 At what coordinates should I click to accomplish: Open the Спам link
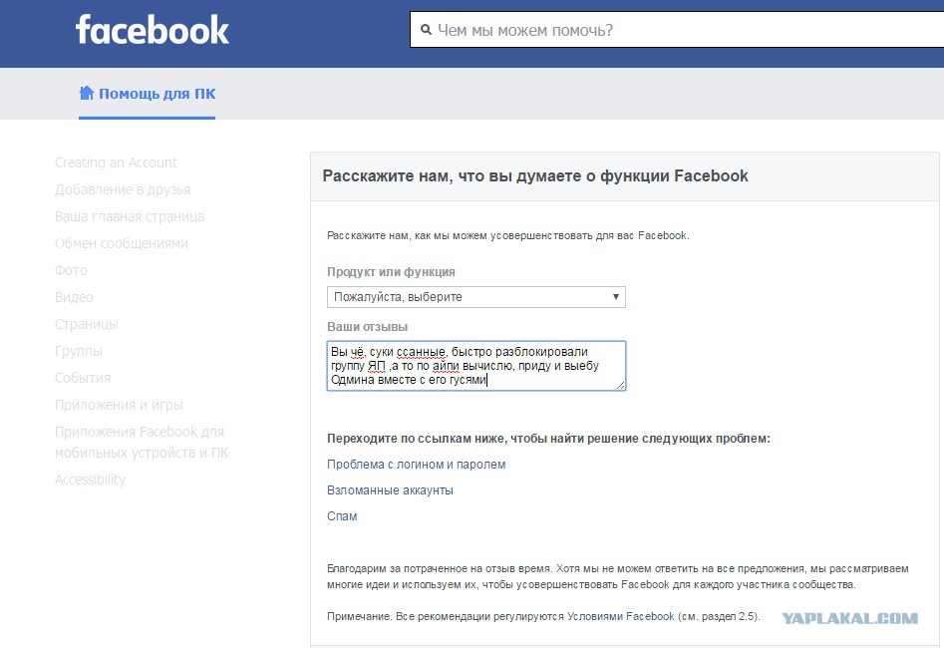[342, 516]
